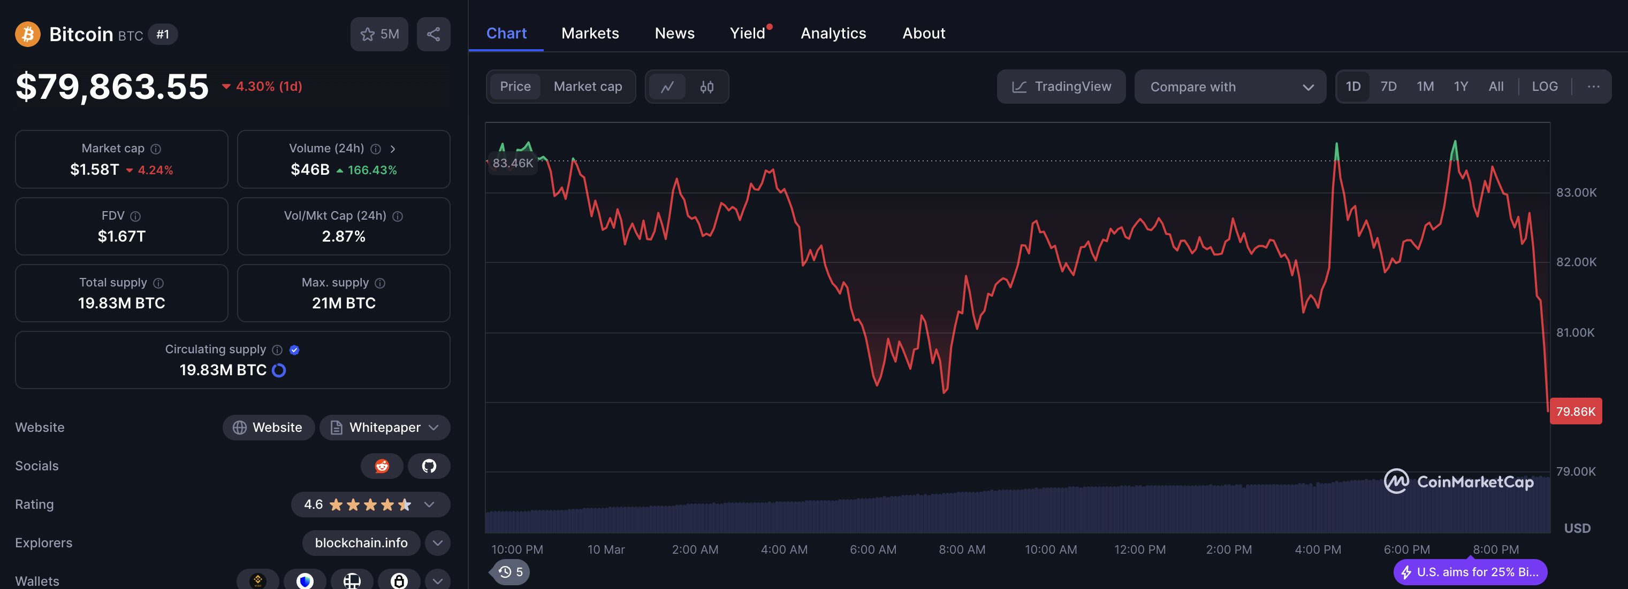Click the #1 rank badge
1628x589 pixels.
(x=163, y=34)
